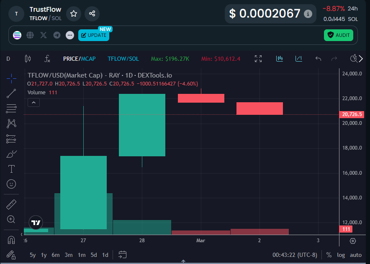370x264 pixels.
Task: Toggle the TFLOW/SOL pair currency
Action: point(123,59)
